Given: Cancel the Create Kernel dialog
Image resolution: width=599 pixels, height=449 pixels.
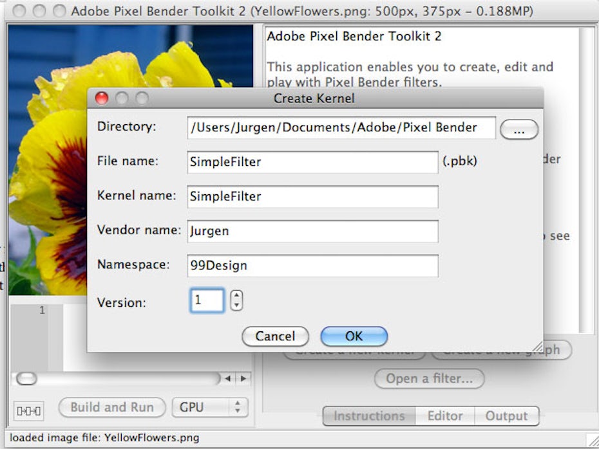Looking at the screenshot, I should coord(275,336).
